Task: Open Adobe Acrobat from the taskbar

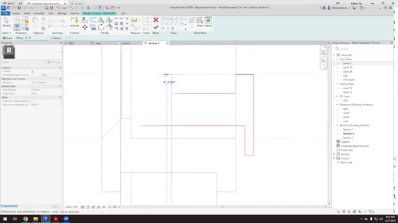Action: point(56,219)
